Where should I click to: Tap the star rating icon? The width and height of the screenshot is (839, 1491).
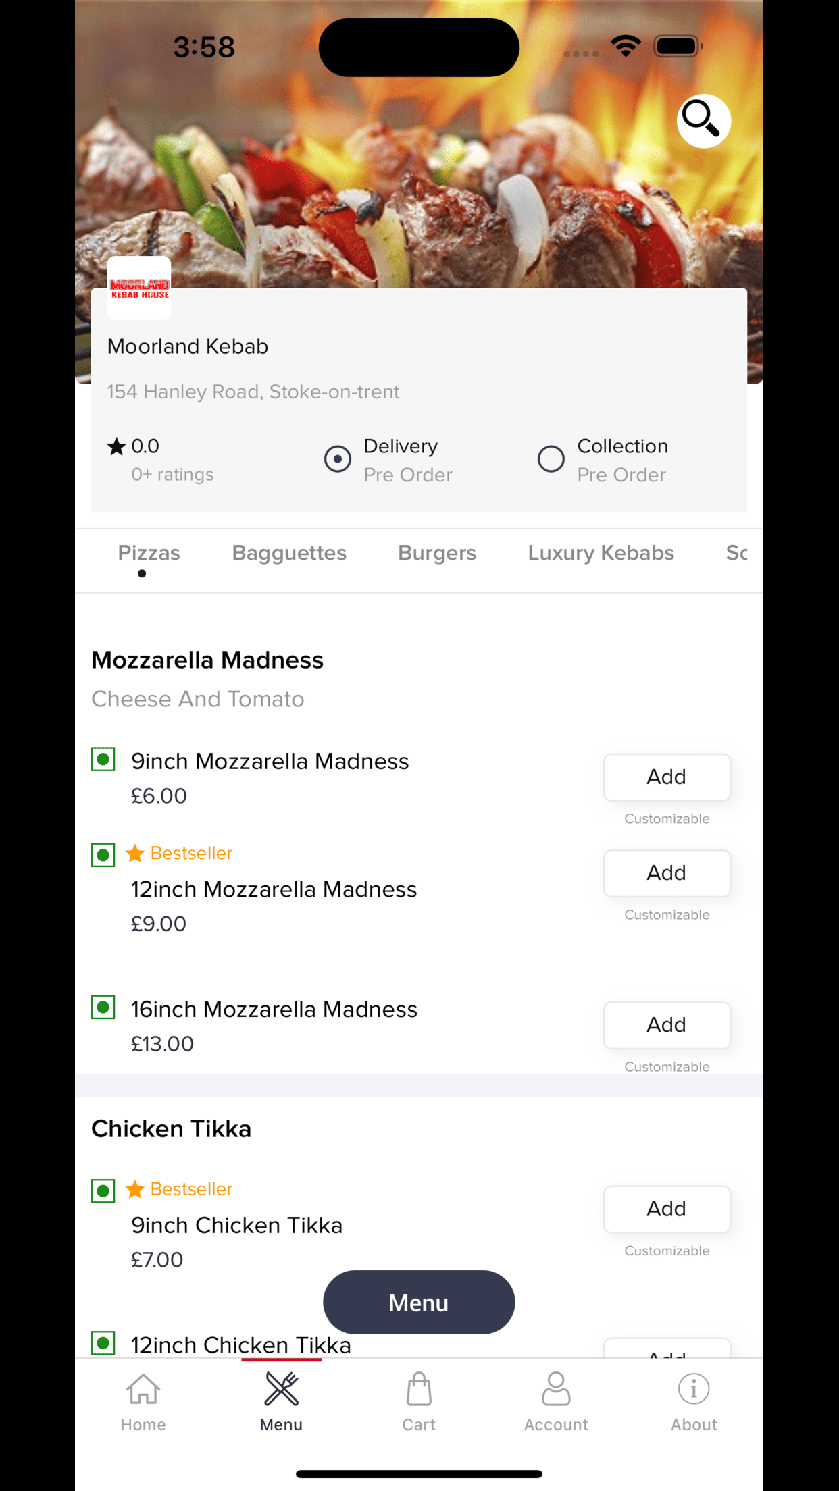[116, 446]
